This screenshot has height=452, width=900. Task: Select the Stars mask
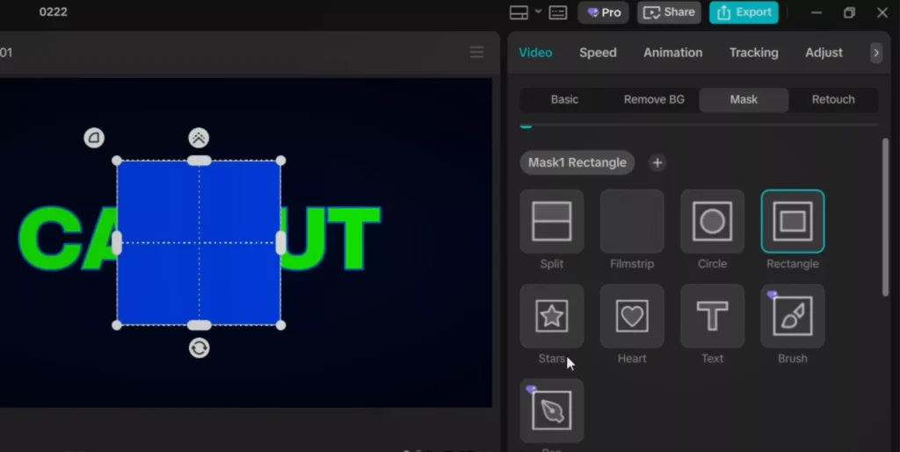point(552,316)
